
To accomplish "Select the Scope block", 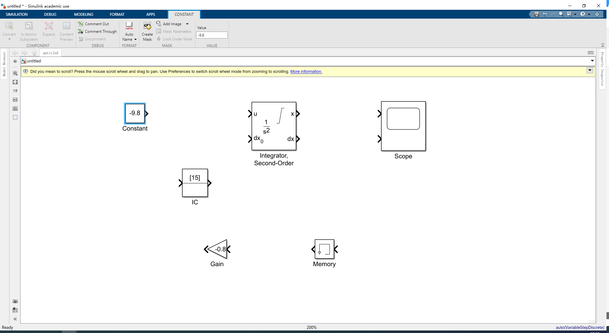I will click(x=403, y=126).
